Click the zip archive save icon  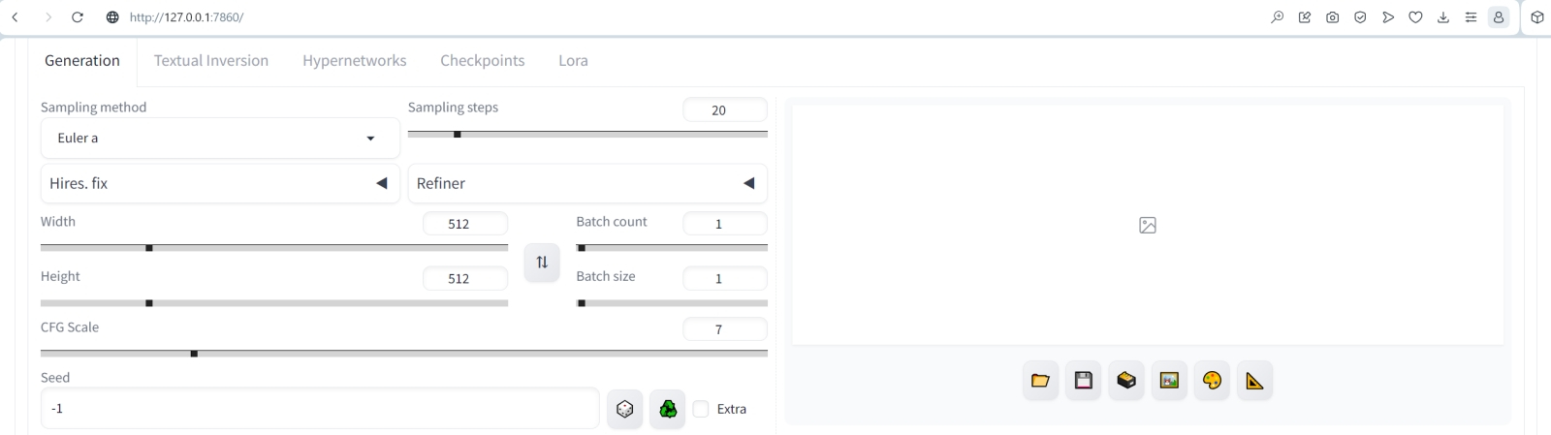1126,381
